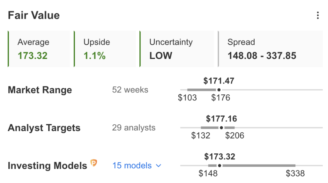328x183 pixels.
Task: Click the Market Range label
Action: tap(40, 90)
